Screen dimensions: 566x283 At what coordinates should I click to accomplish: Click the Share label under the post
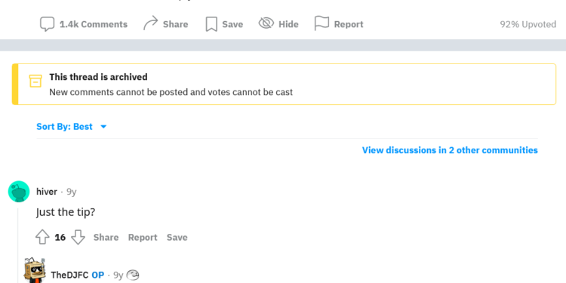click(175, 24)
